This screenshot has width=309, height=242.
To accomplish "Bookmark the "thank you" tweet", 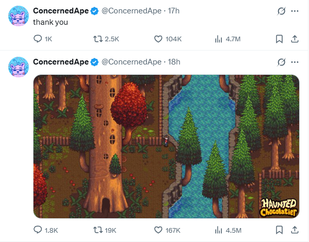I will (279, 39).
